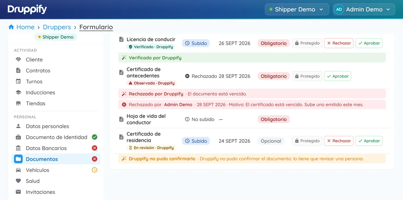Approve the Licencia de conducir document
403x200 pixels.
pyautogui.click(x=369, y=43)
